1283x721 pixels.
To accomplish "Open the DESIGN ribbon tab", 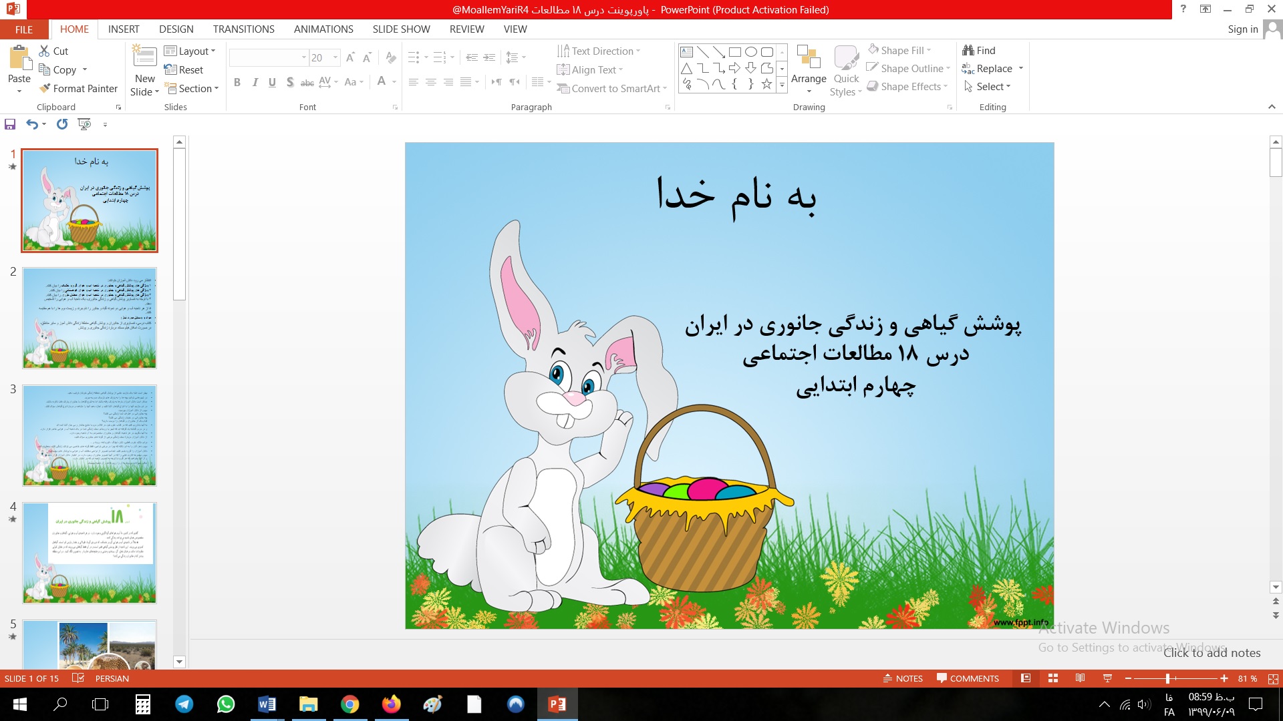I will [176, 29].
